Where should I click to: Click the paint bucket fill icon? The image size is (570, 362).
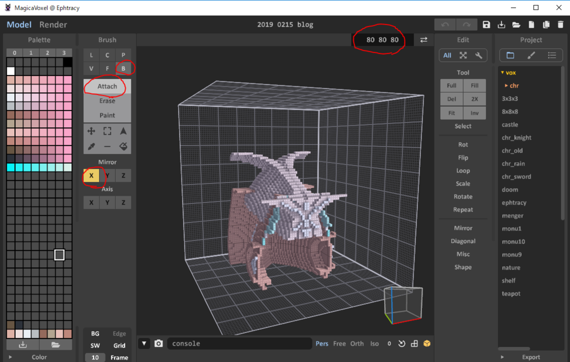coord(123,146)
